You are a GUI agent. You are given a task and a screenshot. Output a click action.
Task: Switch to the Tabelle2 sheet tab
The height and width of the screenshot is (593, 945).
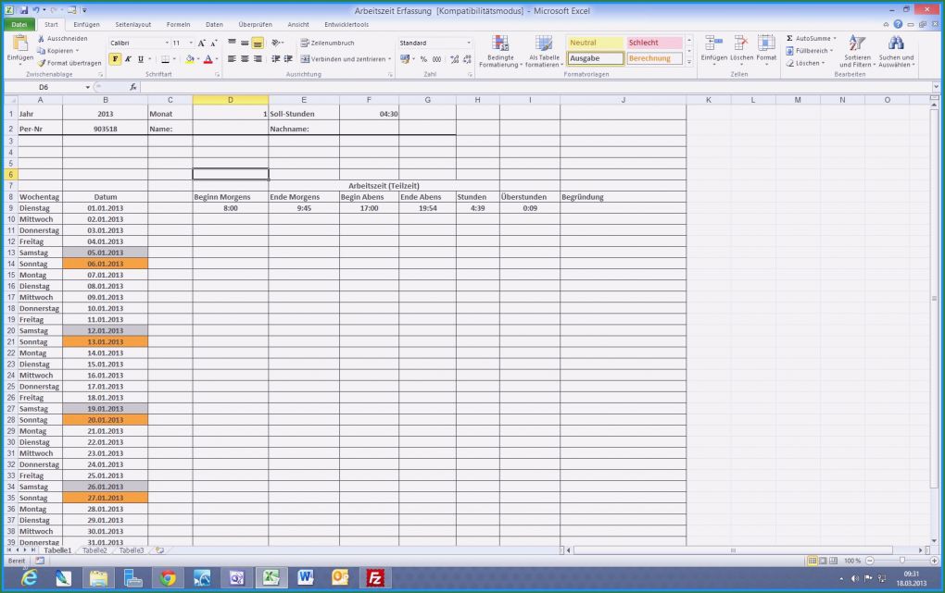pyautogui.click(x=95, y=550)
